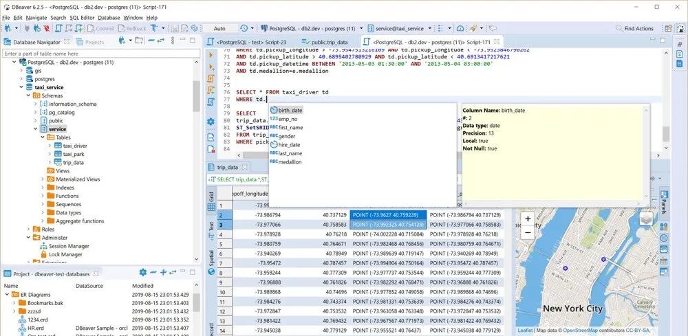The image size is (688, 336).
Task: Open the Navigate menu
Action: point(36,18)
